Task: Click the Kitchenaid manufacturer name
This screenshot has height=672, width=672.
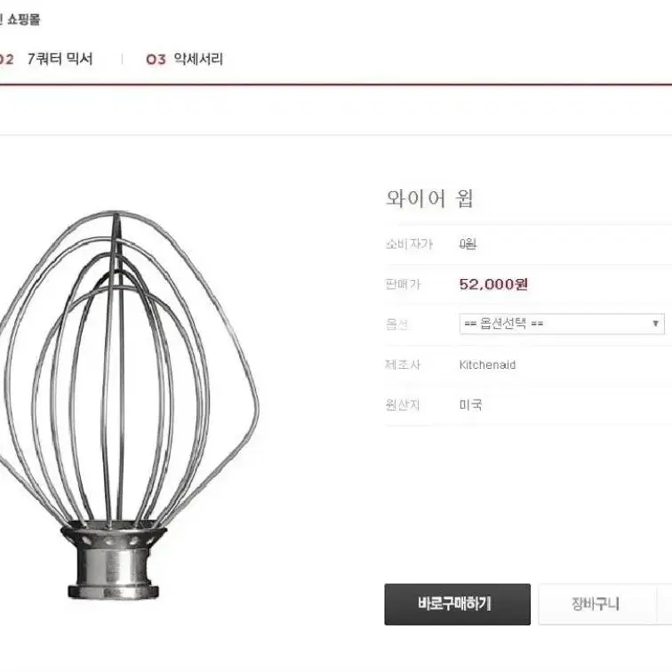Action: point(487,364)
